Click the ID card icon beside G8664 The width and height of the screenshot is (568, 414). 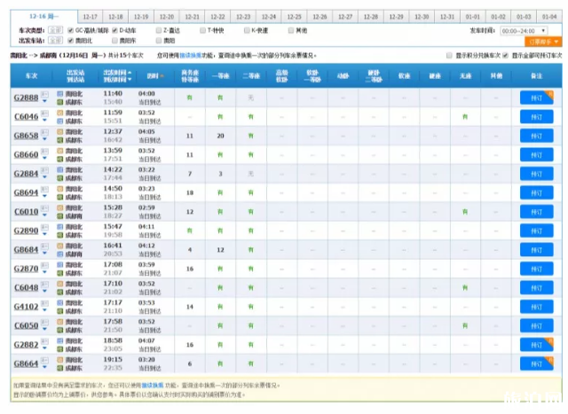coord(44,361)
